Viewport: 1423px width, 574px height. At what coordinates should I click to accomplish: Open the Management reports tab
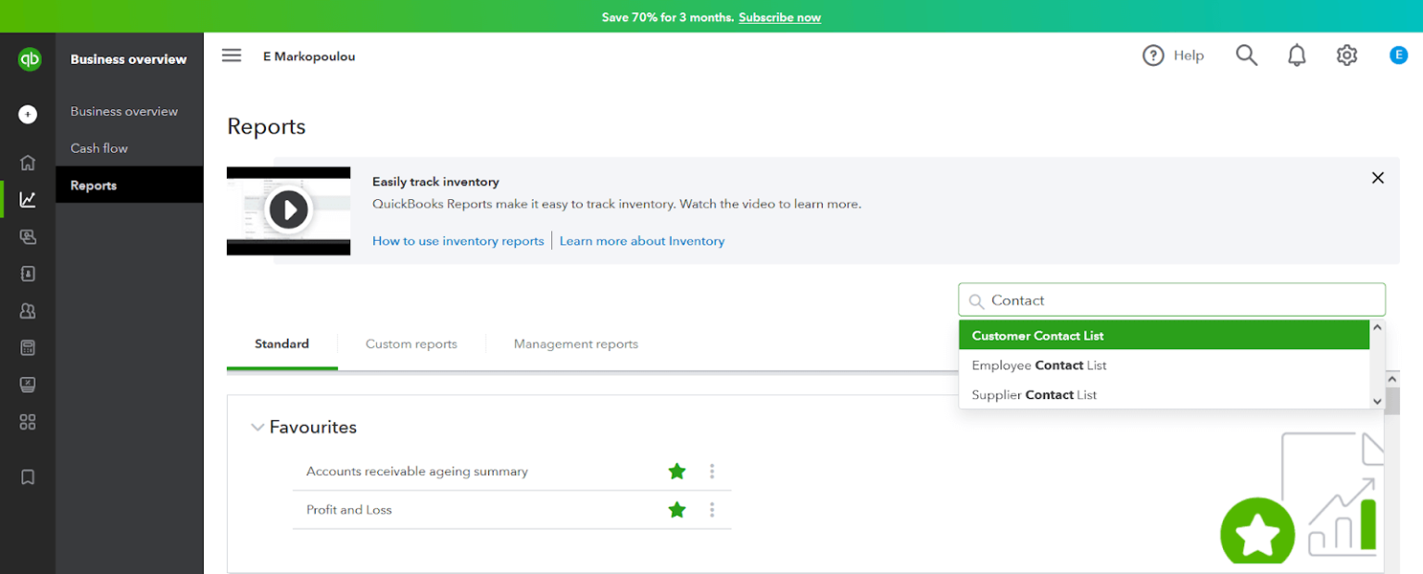pyautogui.click(x=575, y=343)
